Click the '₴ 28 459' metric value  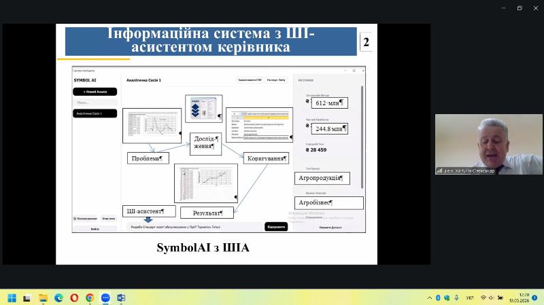pyautogui.click(x=316, y=150)
